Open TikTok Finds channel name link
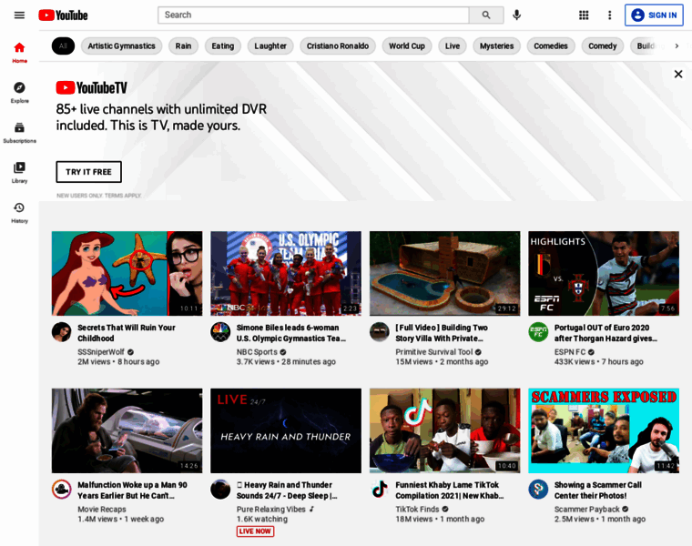692x546 pixels. 417,509
